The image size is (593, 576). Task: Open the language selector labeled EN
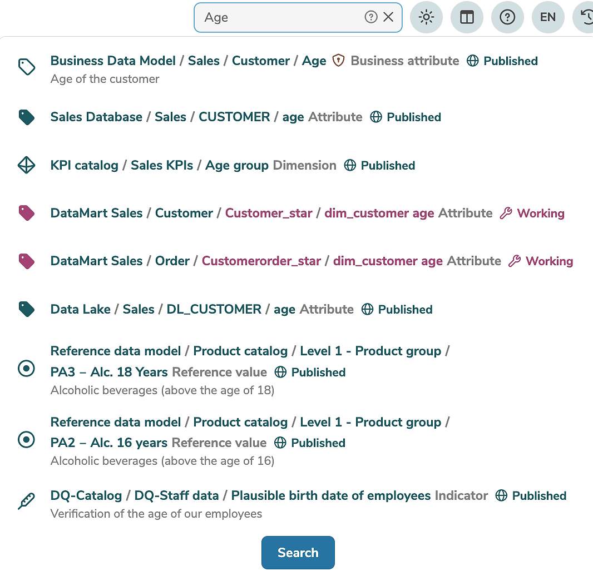click(548, 17)
